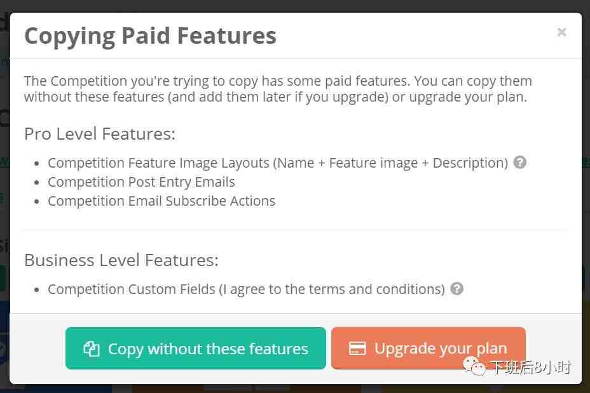Image resolution: width=590 pixels, height=393 pixels.
Task: Close the Copying Paid Features dialog
Action: coord(561,32)
